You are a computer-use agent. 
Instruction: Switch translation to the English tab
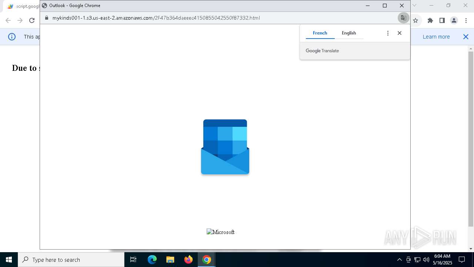click(349, 33)
